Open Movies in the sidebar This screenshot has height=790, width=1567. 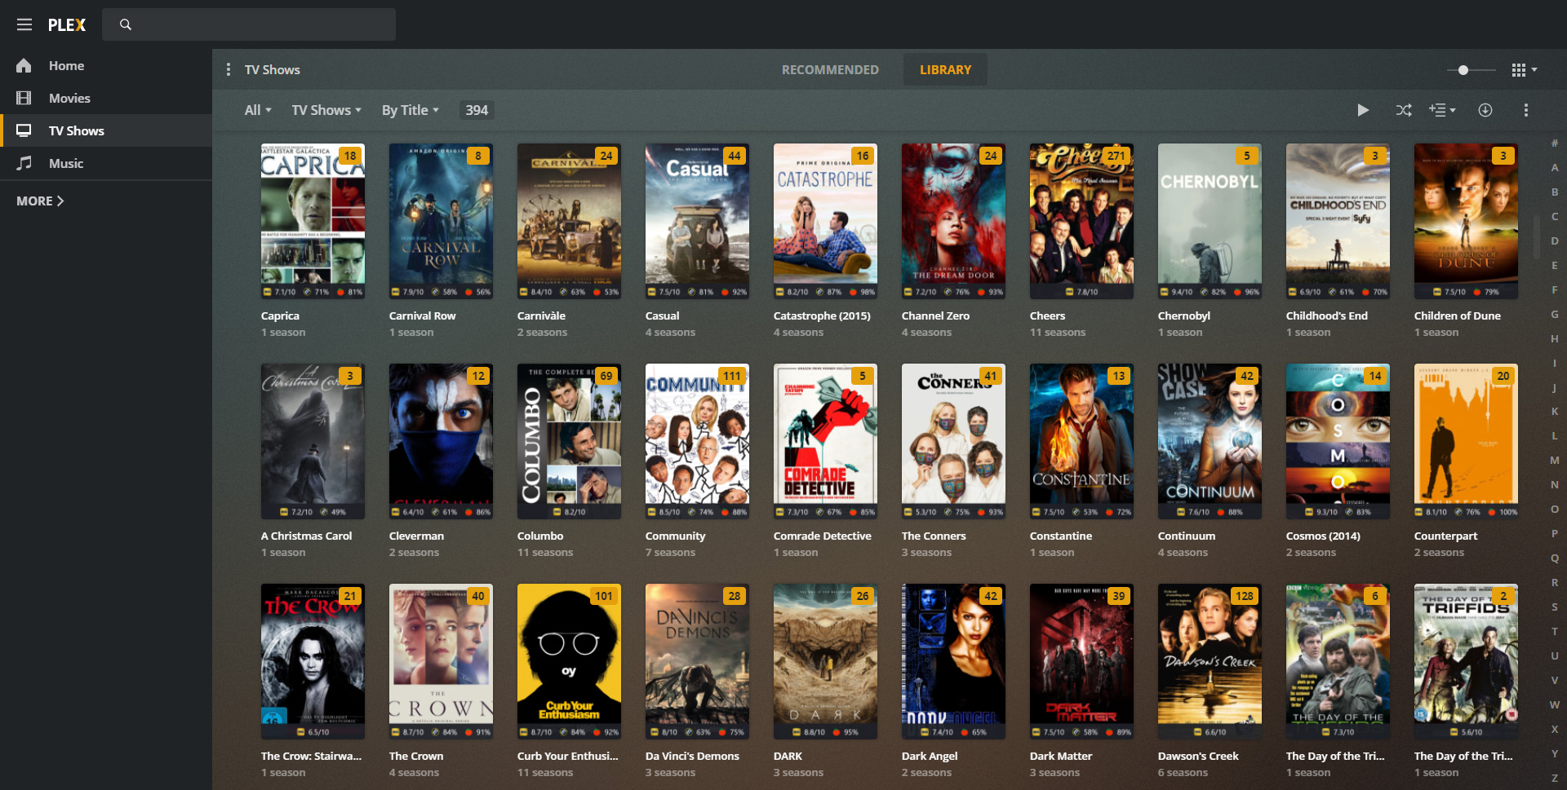tap(69, 99)
